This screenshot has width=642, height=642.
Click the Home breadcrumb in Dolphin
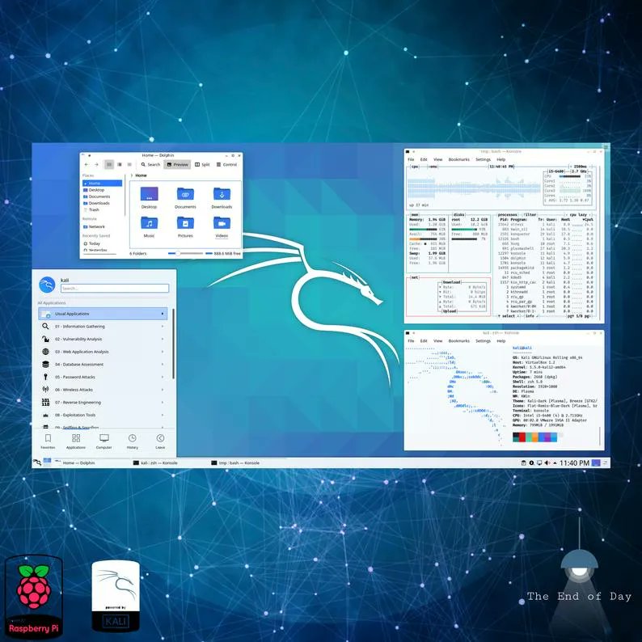pos(141,175)
